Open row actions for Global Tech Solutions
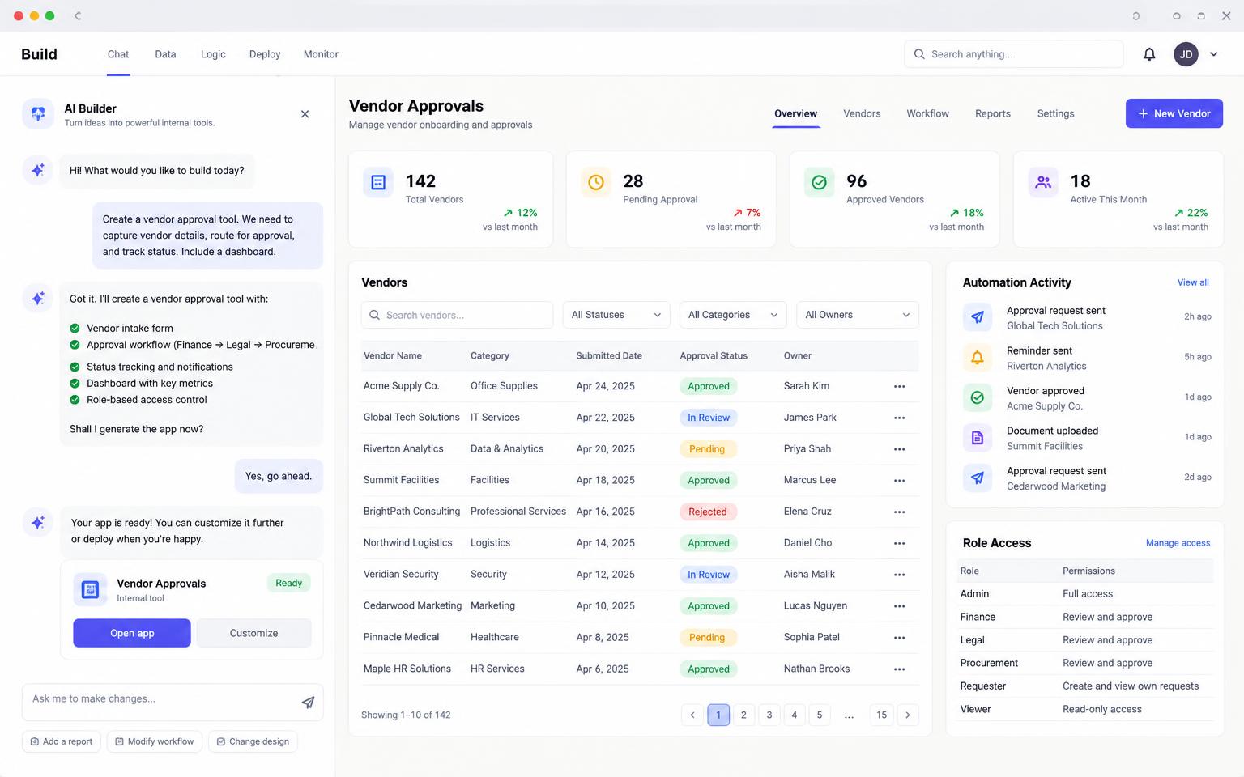The width and height of the screenshot is (1244, 777). pos(899,418)
